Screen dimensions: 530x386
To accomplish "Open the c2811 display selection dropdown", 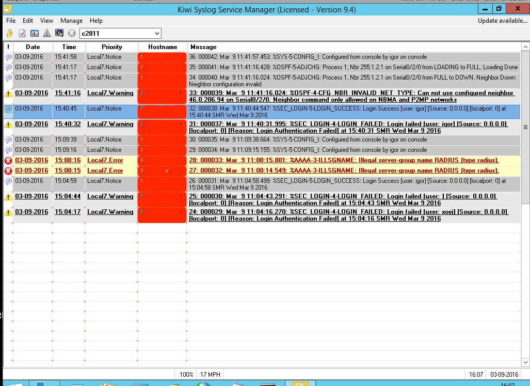I will [x=157, y=34].
